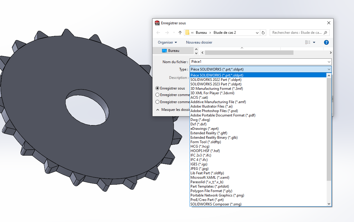
Task: Click the view layout icon
Action: (x=307, y=42)
